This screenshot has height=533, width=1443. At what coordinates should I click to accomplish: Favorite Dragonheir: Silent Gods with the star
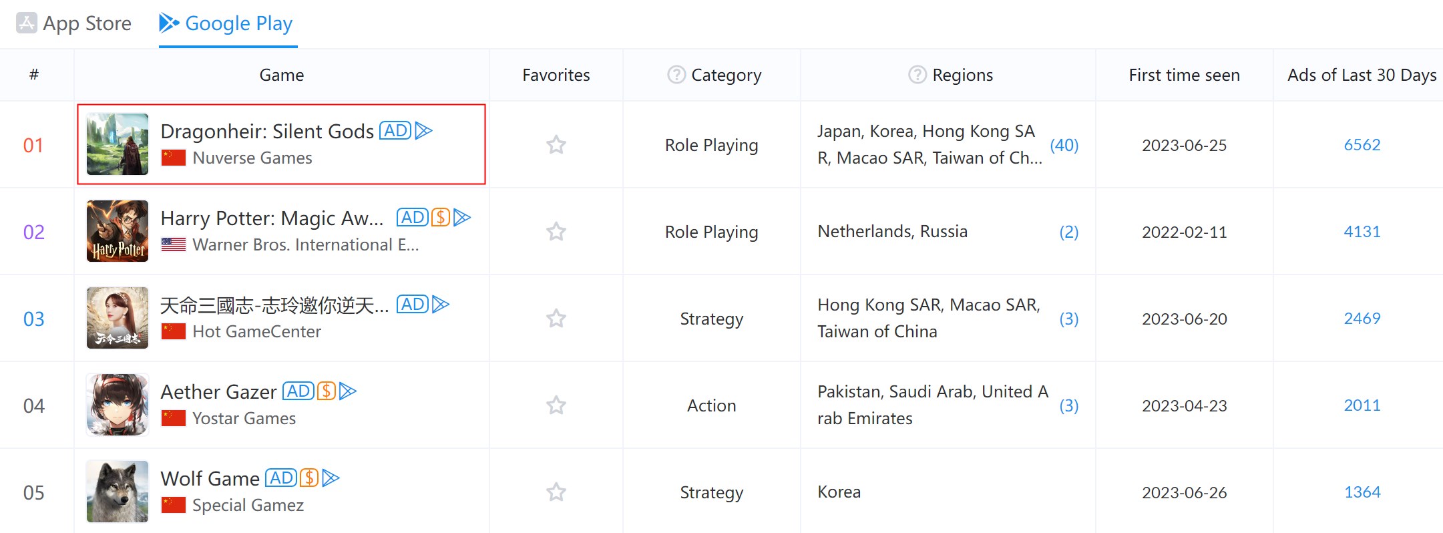click(556, 145)
